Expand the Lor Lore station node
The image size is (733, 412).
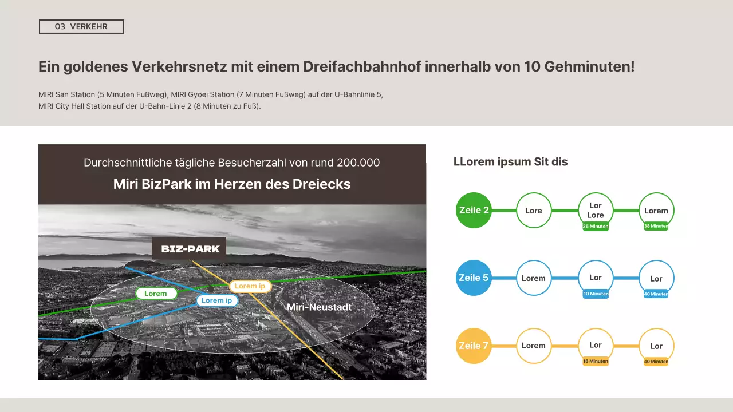tap(596, 209)
